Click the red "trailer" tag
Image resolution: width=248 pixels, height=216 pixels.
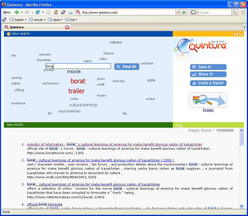pos(76,91)
